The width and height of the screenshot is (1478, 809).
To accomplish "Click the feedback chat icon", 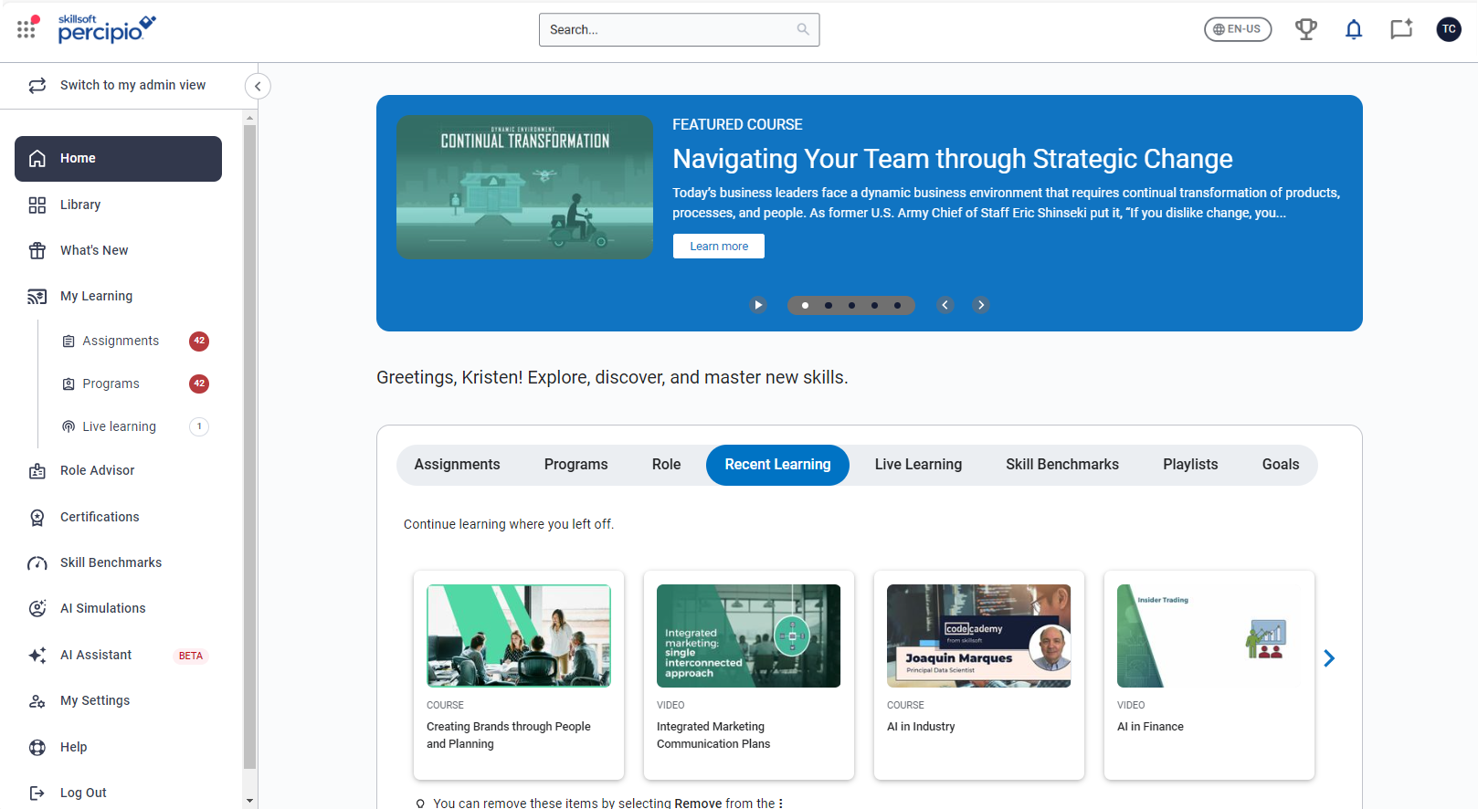I will pos(1401,29).
